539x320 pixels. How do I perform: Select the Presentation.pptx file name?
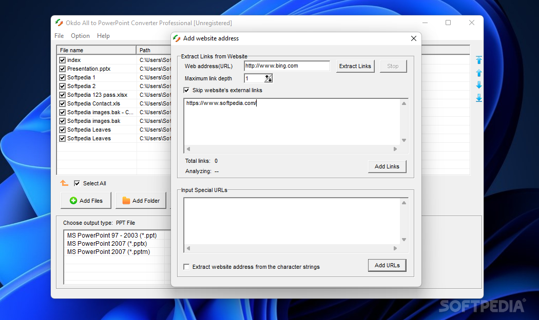click(89, 69)
